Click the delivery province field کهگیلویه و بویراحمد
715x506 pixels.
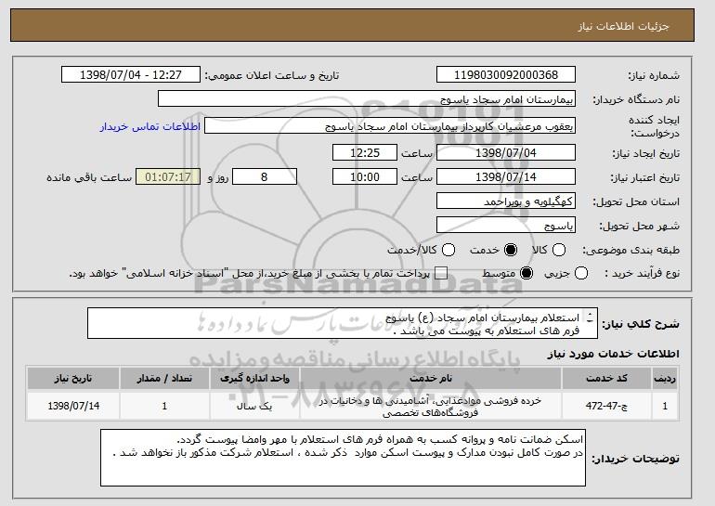[506, 201]
